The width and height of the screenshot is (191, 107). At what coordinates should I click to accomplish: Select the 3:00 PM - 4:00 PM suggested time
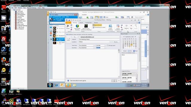pos(129,78)
